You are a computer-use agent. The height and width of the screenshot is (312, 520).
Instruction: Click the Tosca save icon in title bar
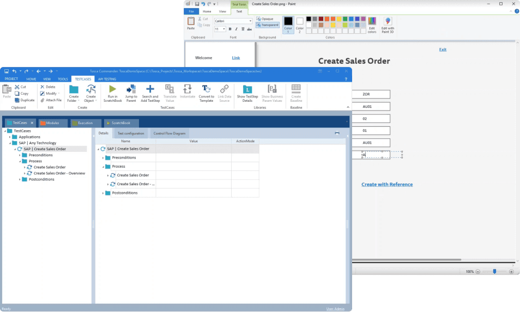pyautogui.click(x=7, y=71)
